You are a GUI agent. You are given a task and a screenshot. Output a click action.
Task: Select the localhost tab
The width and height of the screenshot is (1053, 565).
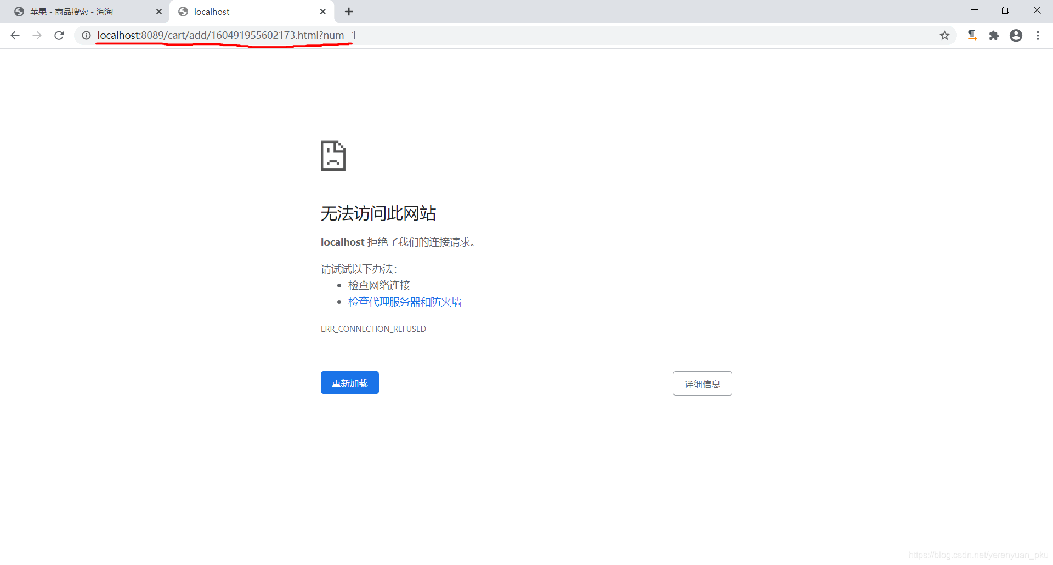click(252, 12)
